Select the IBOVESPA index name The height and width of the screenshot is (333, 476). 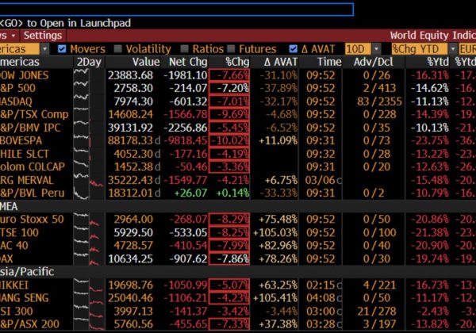tap(21, 140)
